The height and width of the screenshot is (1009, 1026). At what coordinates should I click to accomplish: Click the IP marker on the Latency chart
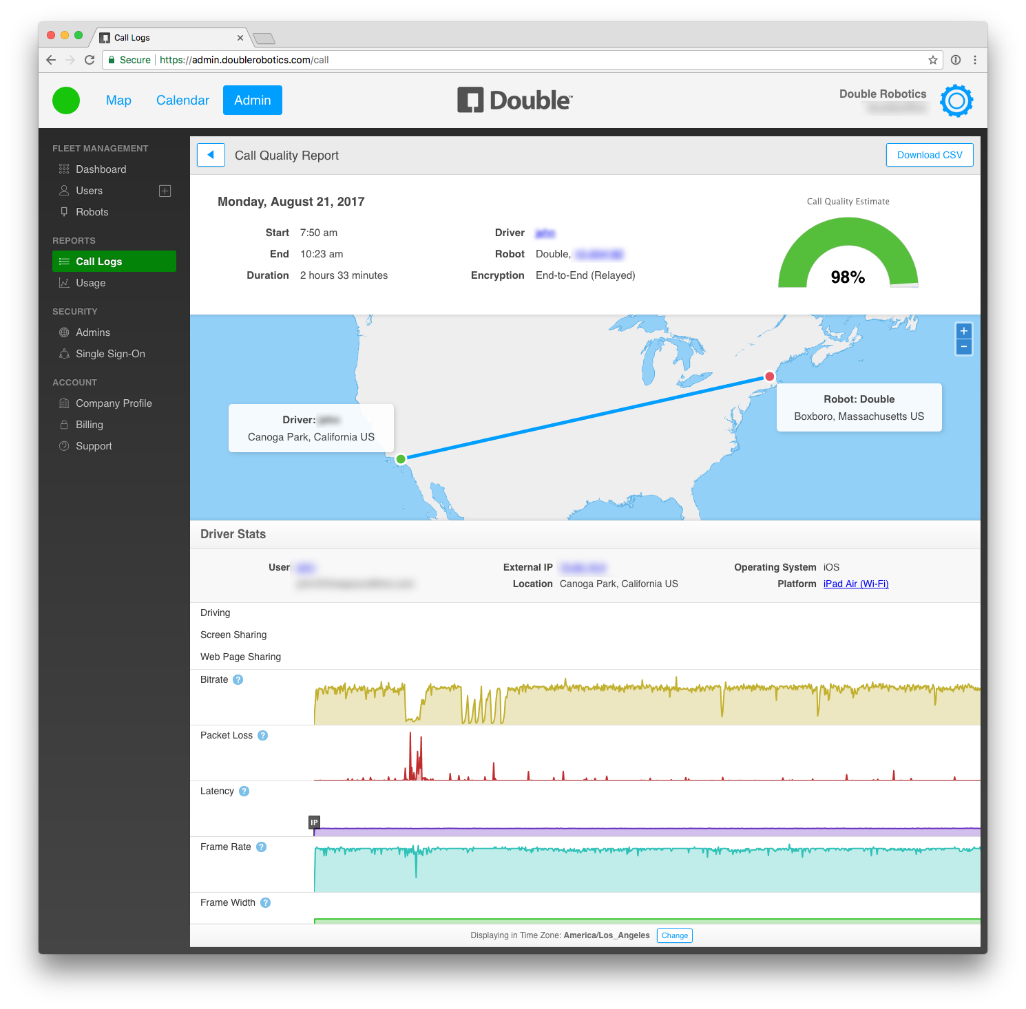[314, 822]
